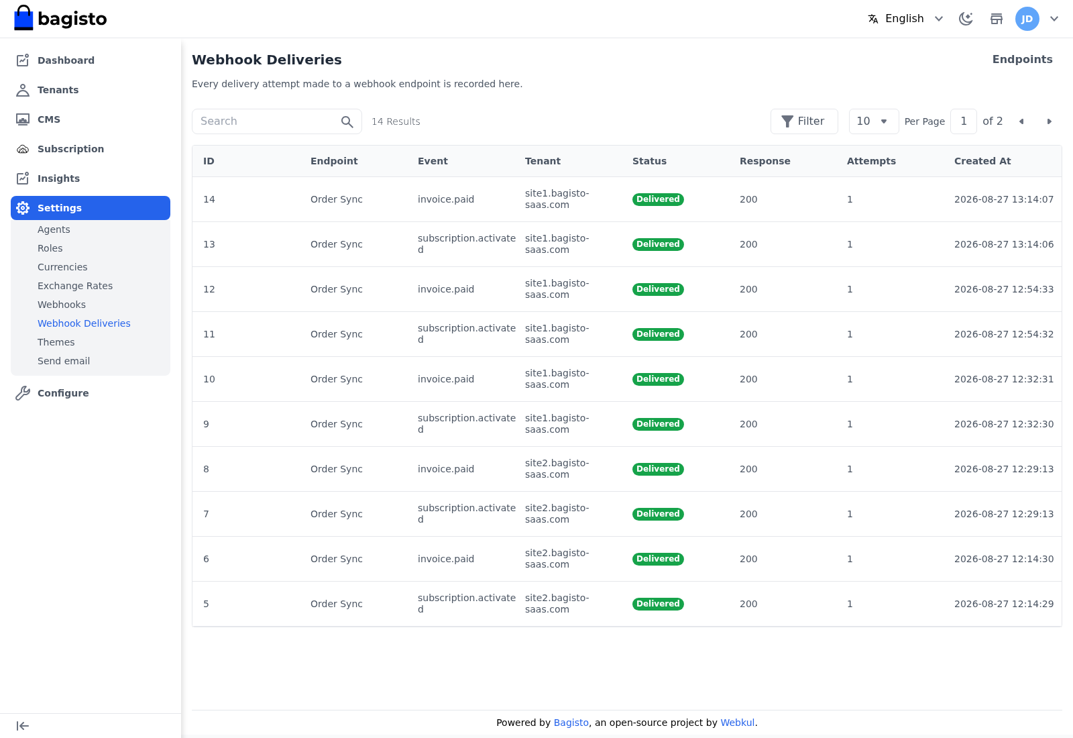Viewport: 1073px width, 738px height.
Task: Sort by the Status column header
Action: click(x=649, y=161)
